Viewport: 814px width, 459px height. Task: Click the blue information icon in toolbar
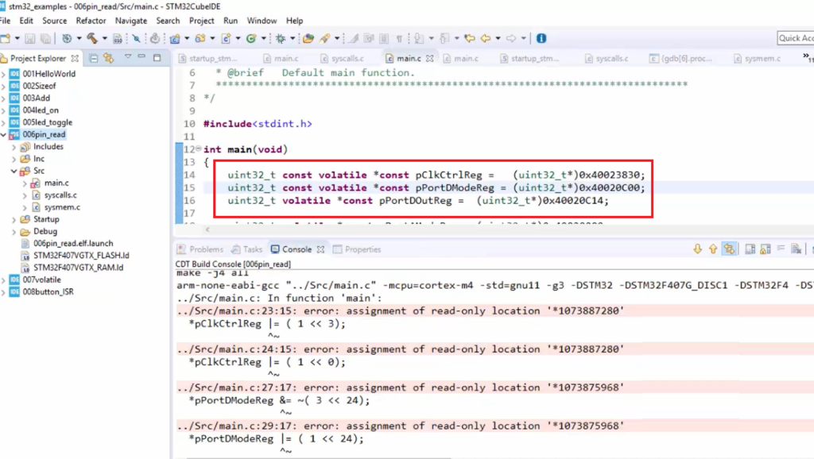pyautogui.click(x=541, y=38)
